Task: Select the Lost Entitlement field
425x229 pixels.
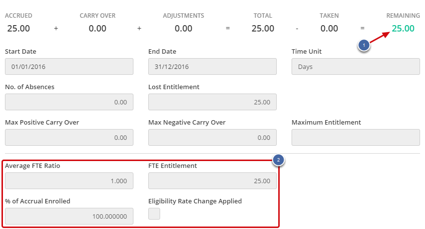Action: [212, 102]
